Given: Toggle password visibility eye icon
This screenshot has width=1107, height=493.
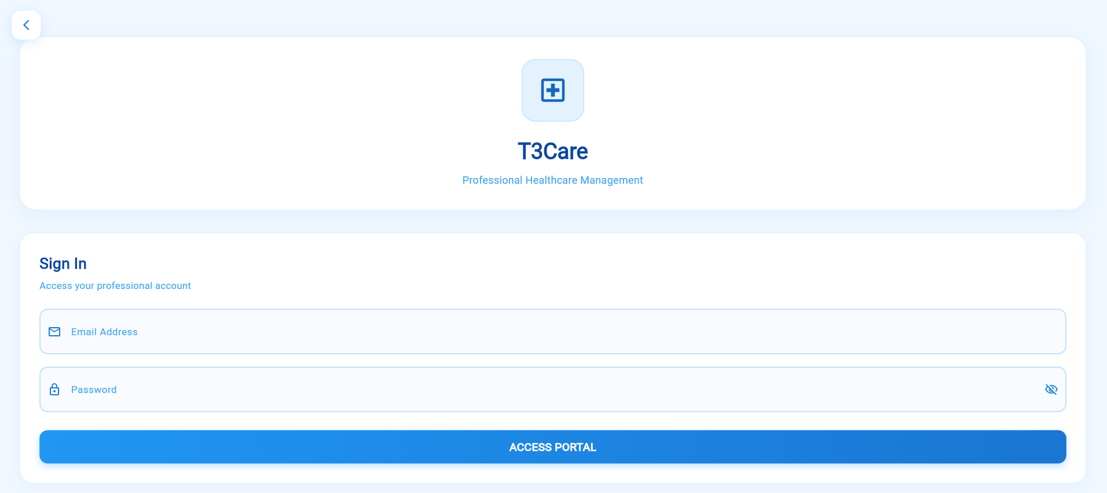Looking at the screenshot, I should (x=1051, y=390).
